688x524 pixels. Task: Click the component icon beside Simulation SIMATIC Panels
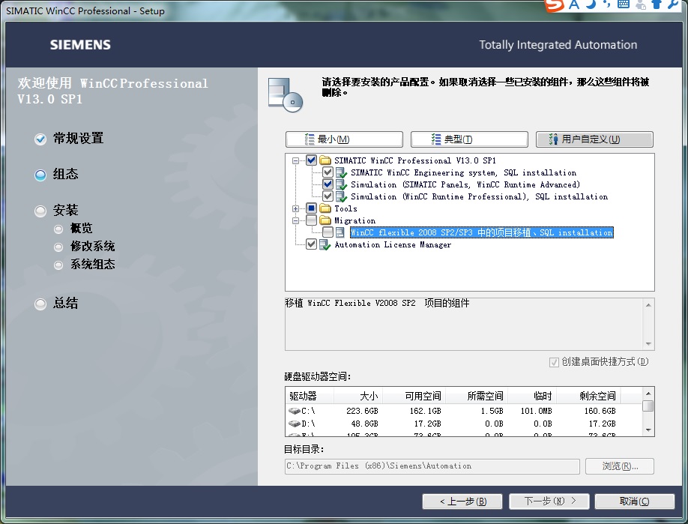tap(341, 184)
